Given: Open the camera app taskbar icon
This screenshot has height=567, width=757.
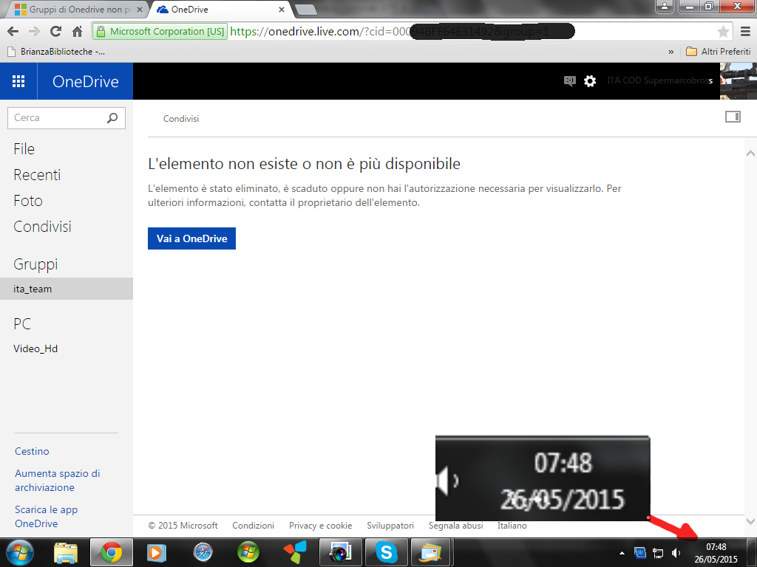Looking at the screenshot, I should click(x=340, y=552).
